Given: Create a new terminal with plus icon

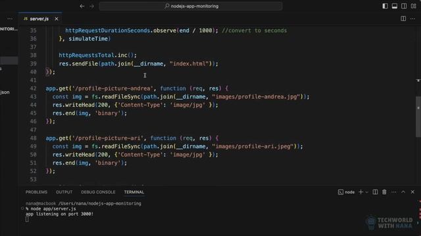Looking at the screenshot, I should (x=361, y=192).
